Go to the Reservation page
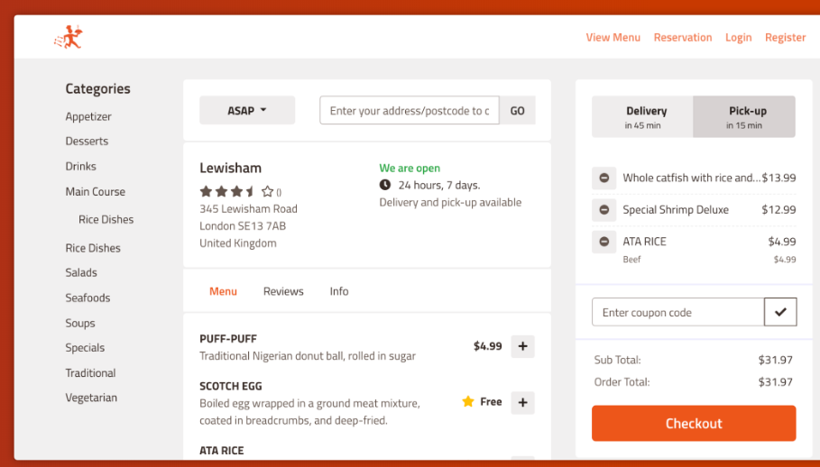 click(682, 38)
